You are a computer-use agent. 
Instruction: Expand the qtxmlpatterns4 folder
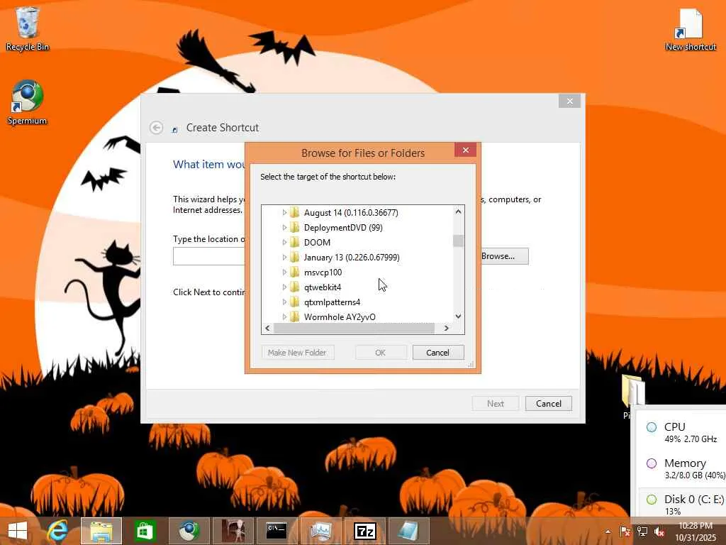284,302
